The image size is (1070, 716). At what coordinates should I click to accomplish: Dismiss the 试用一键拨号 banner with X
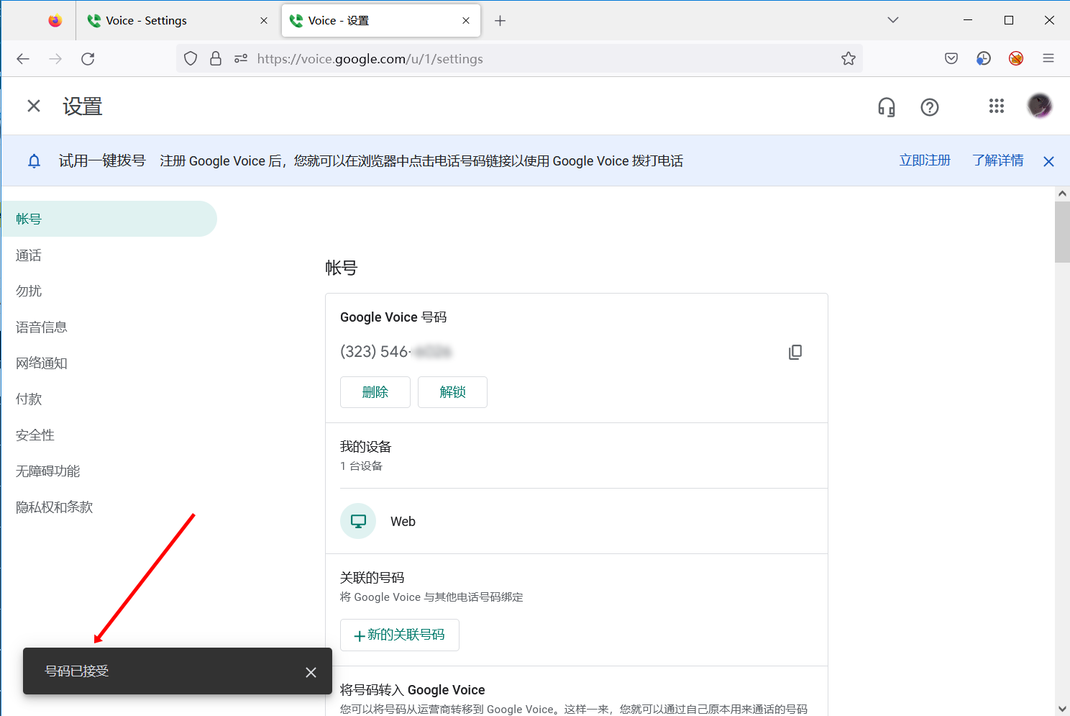(1048, 161)
